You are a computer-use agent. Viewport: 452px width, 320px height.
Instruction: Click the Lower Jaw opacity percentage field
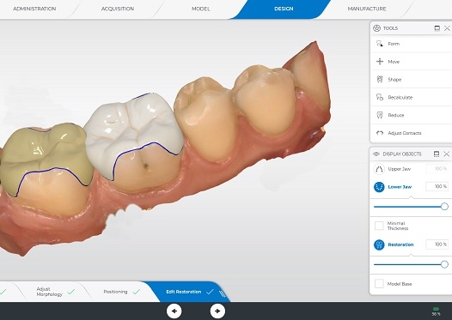click(x=437, y=186)
